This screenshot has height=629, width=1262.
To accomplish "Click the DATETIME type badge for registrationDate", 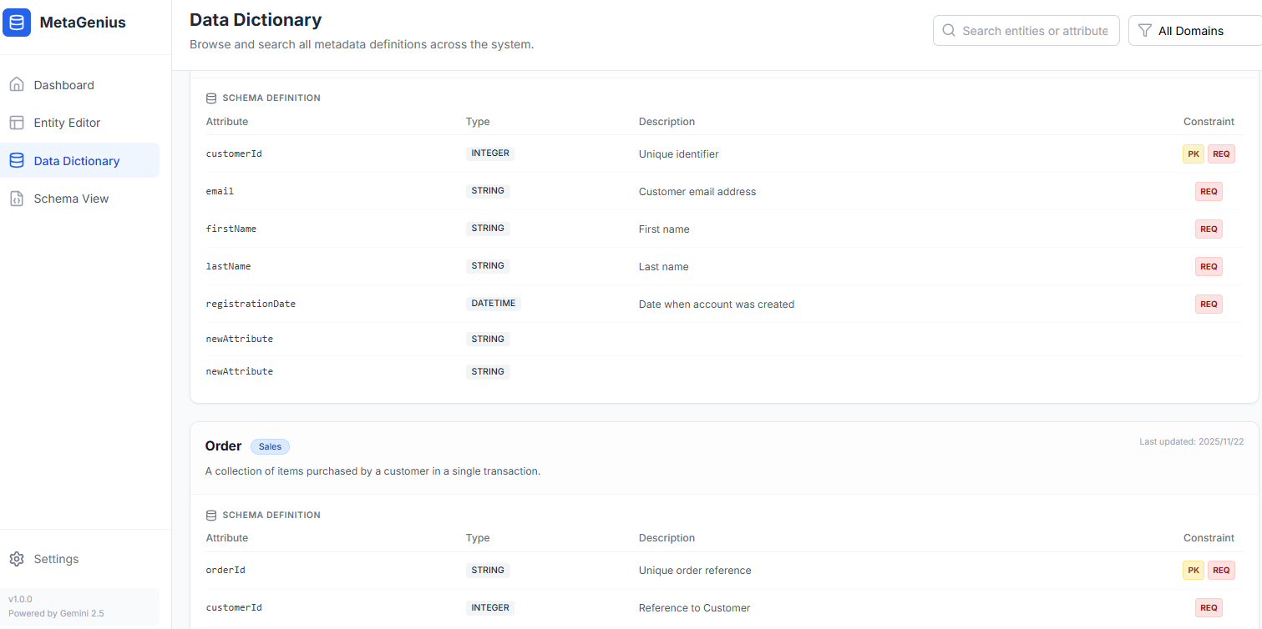I will coord(494,304).
